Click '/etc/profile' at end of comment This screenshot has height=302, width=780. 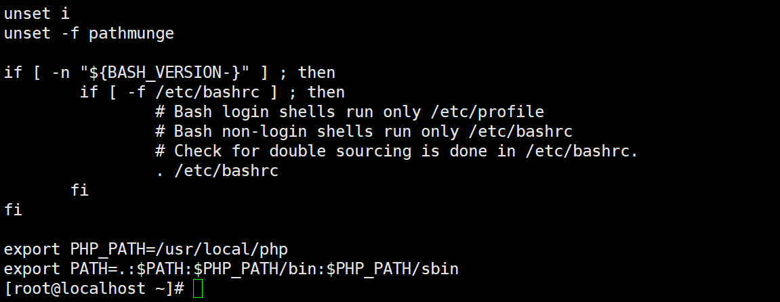pos(487,112)
